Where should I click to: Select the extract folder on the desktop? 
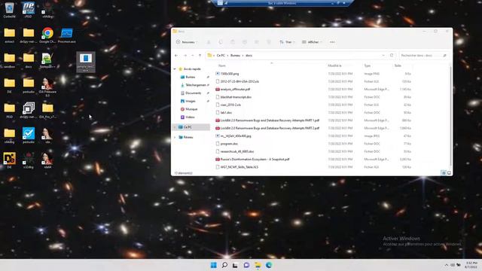click(9, 35)
